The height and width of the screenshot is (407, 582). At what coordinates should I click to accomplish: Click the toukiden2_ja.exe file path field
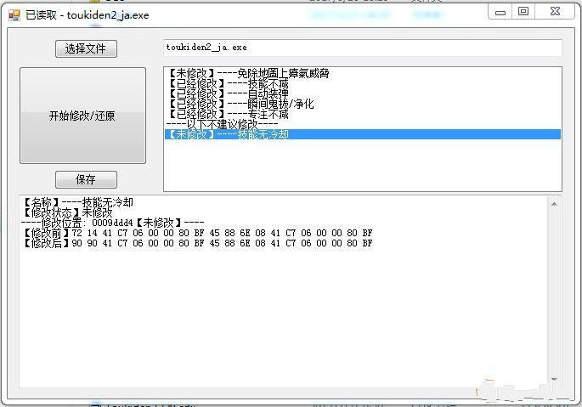point(363,48)
